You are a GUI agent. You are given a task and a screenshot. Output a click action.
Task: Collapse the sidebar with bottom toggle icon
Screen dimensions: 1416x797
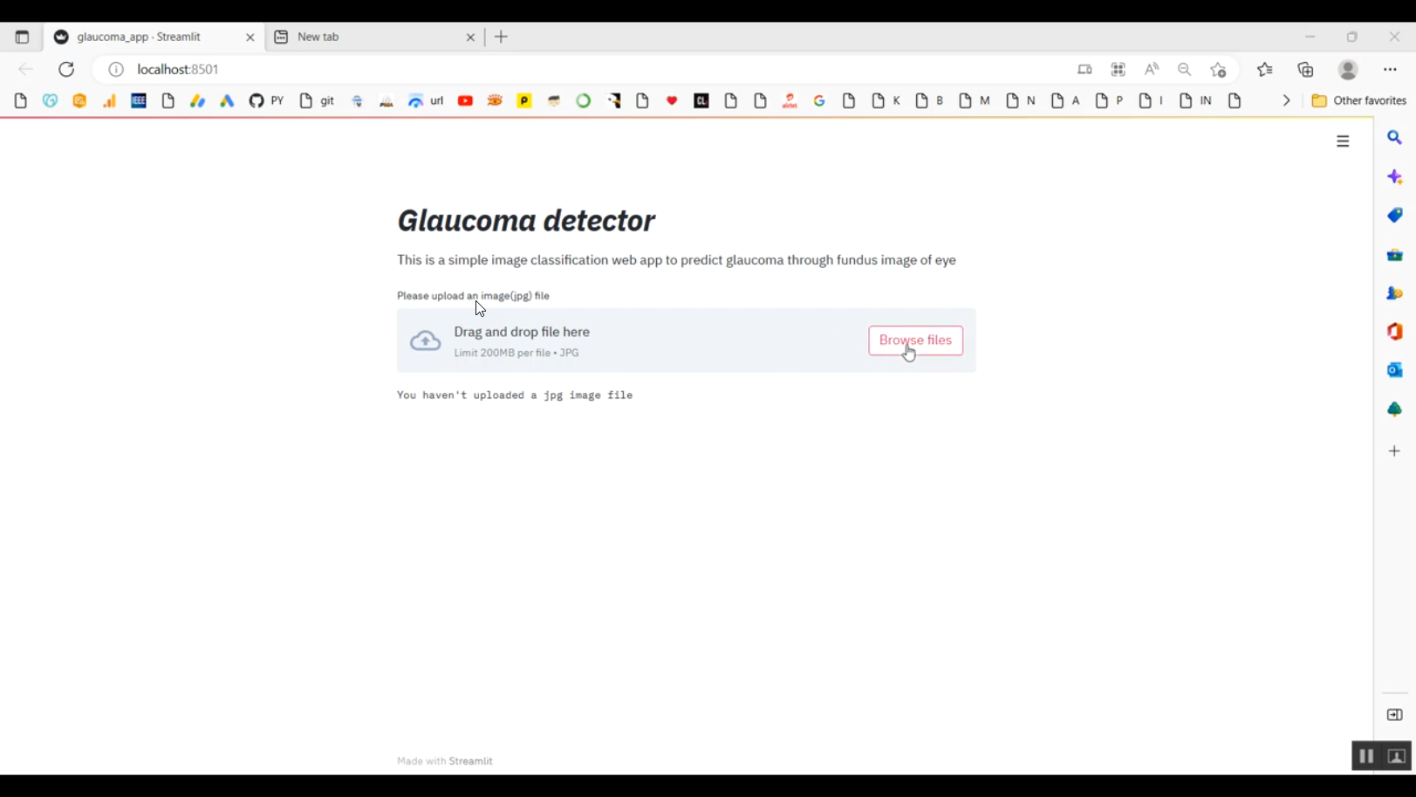click(x=1394, y=715)
